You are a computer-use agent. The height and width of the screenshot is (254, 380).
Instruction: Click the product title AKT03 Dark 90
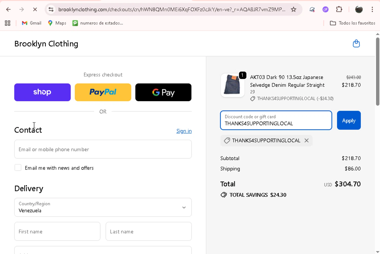click(287, 81)
